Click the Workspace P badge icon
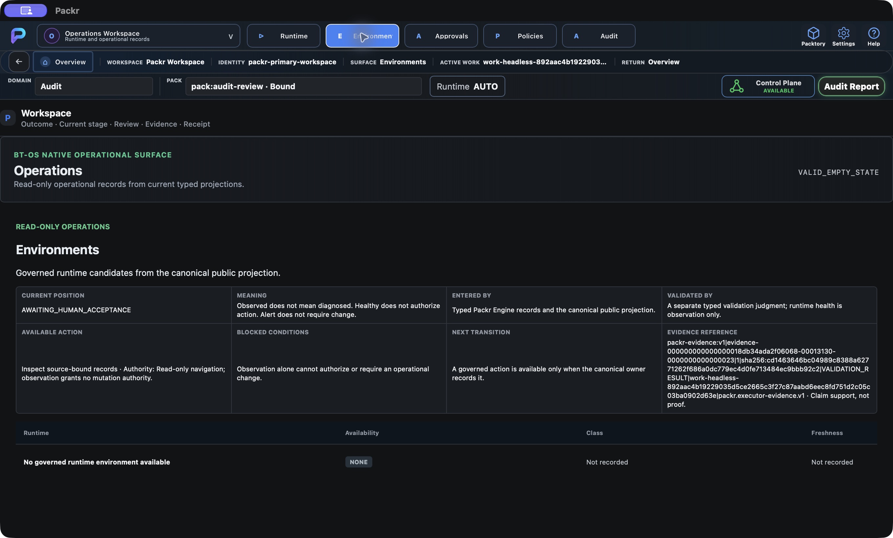This screenshot has width=893, height=538. 8,118
